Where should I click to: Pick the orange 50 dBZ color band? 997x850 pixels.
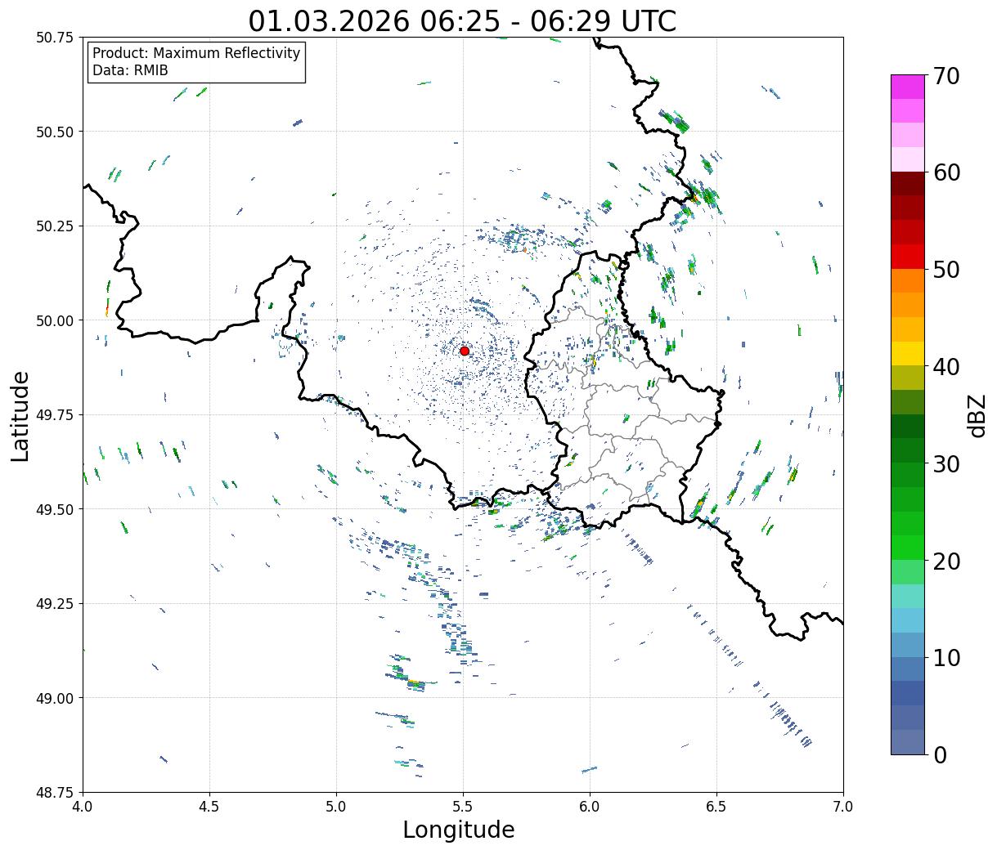[x=908, y=280]
